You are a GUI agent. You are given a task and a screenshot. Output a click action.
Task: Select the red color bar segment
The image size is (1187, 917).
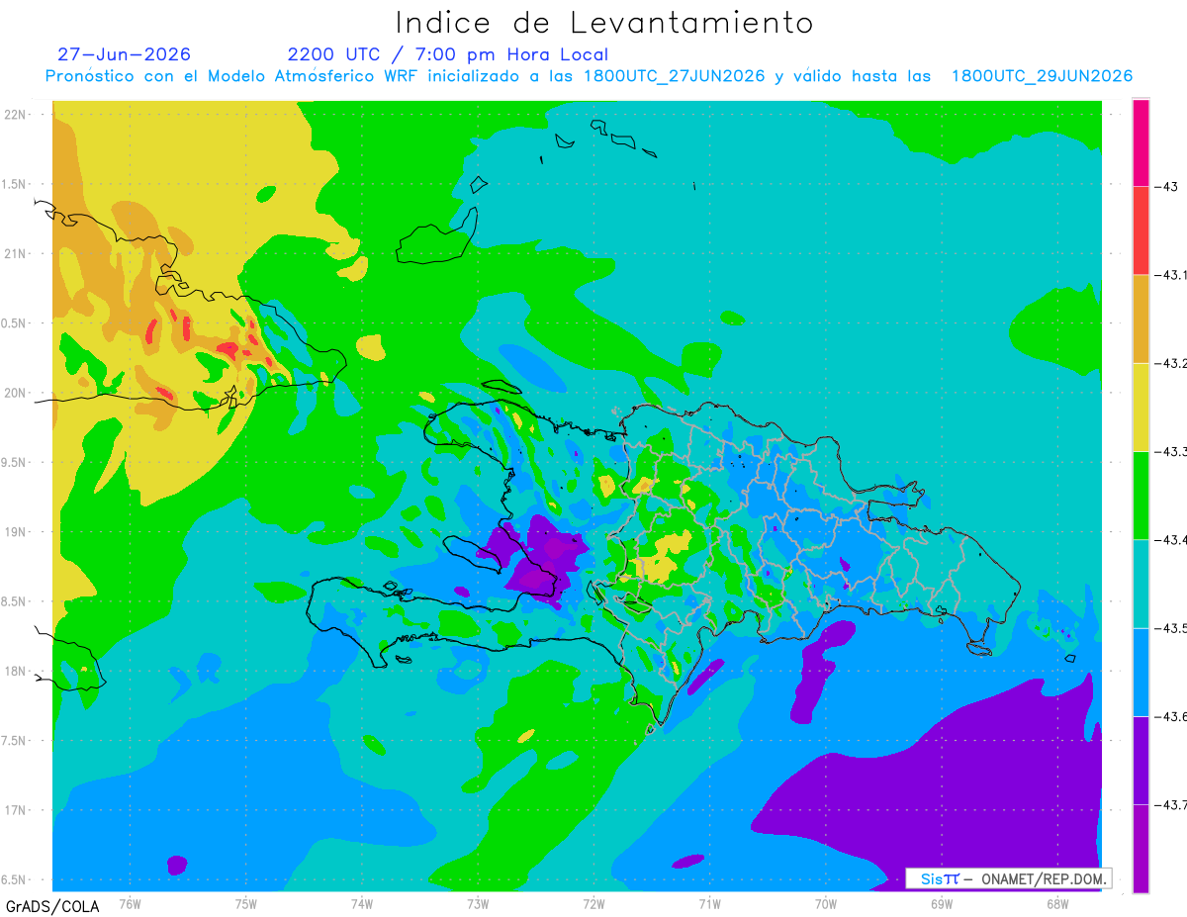pos(1141,230)
